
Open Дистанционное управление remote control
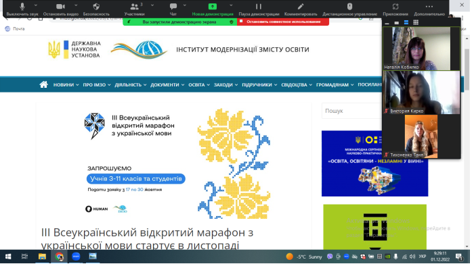coord(350,9)
